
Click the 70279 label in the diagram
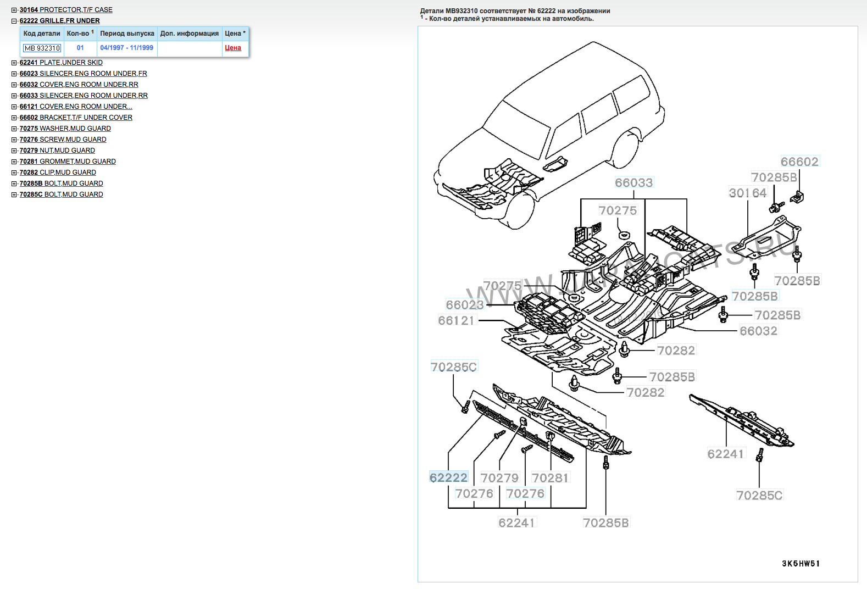point(499,478)
